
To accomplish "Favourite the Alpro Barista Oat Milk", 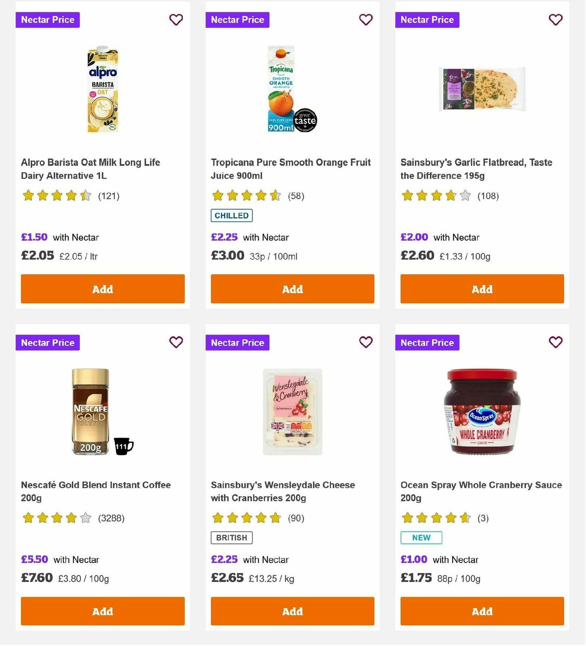I will coord(176,20).
